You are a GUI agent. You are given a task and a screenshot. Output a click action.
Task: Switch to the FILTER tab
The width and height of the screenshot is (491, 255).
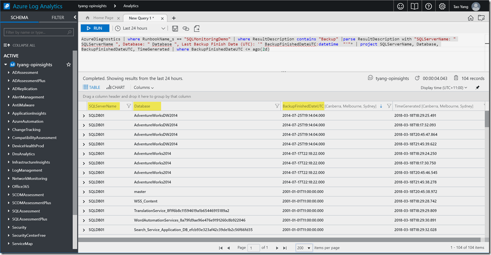[x=58, y=18]
